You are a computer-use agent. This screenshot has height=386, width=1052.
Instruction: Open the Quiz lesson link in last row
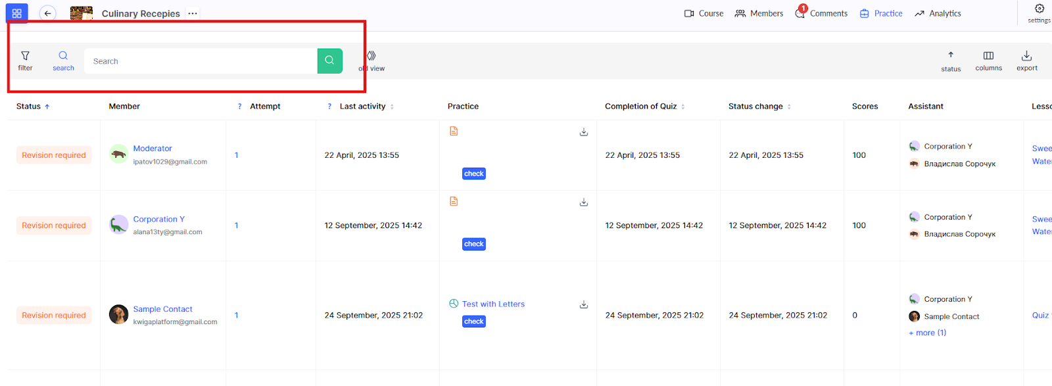coord(1040,316)
